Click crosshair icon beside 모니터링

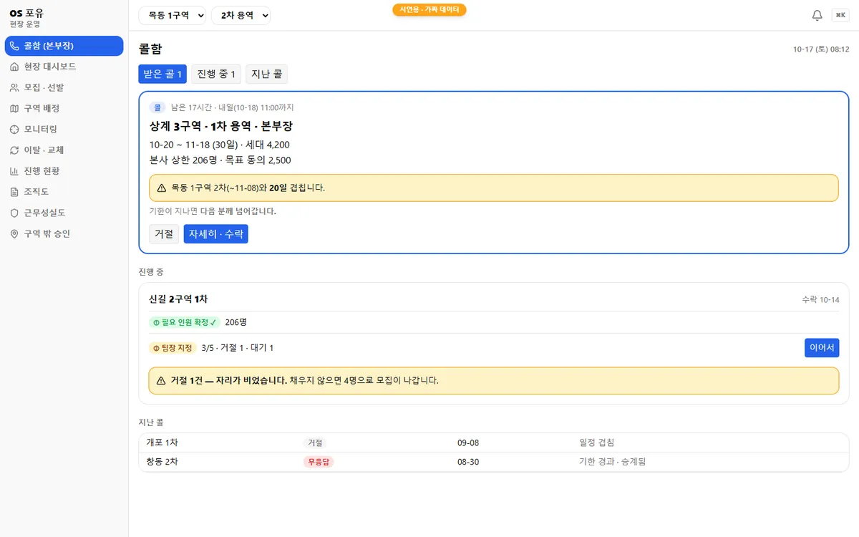point(14,129)
